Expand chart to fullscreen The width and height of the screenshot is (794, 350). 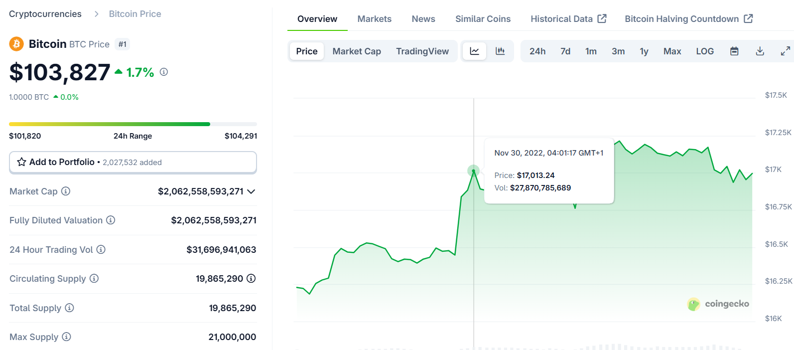(785, 51)
